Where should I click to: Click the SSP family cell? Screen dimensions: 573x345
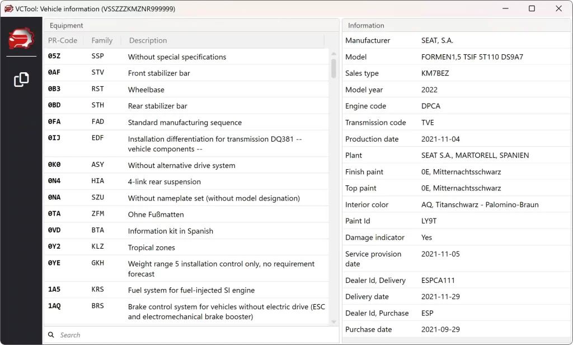[x=97, y=56]
